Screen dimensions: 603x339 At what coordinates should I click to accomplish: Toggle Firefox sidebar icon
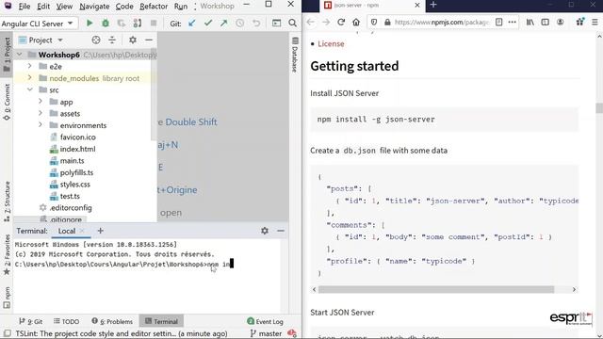(545, 23)
